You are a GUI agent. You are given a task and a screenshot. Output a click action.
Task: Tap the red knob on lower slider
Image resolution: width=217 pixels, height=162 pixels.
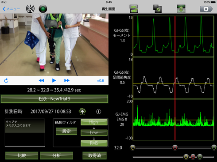[193, 157]
